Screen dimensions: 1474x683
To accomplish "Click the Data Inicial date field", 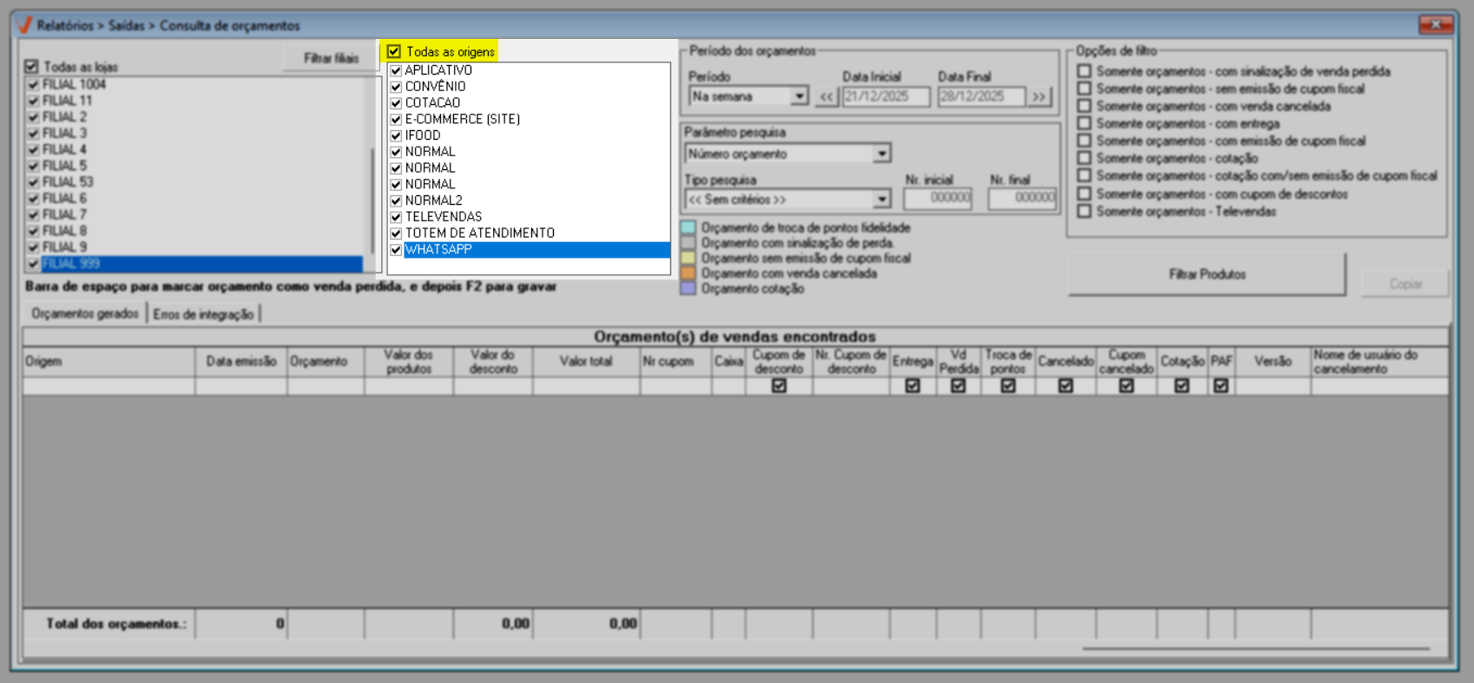I will click(885, 97).
